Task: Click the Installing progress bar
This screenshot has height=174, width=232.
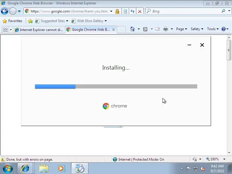Action: click(x=116, y=86)
